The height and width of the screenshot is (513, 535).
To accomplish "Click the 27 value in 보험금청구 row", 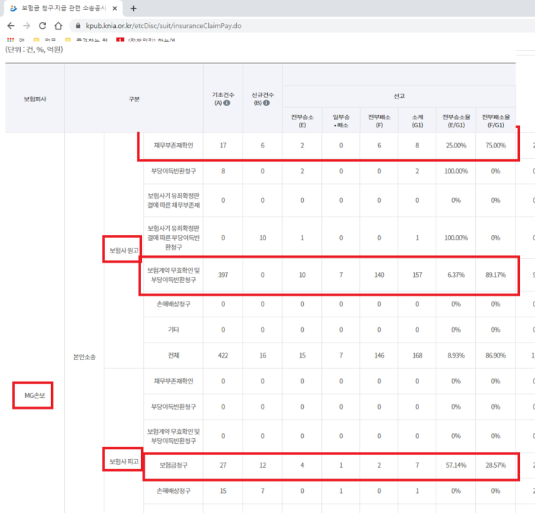I will tap(223, 466).
